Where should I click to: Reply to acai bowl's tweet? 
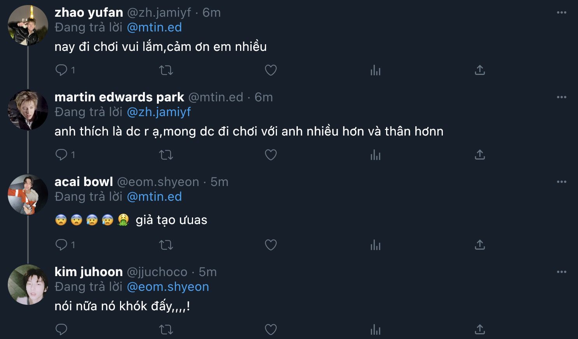click(61, 245)
